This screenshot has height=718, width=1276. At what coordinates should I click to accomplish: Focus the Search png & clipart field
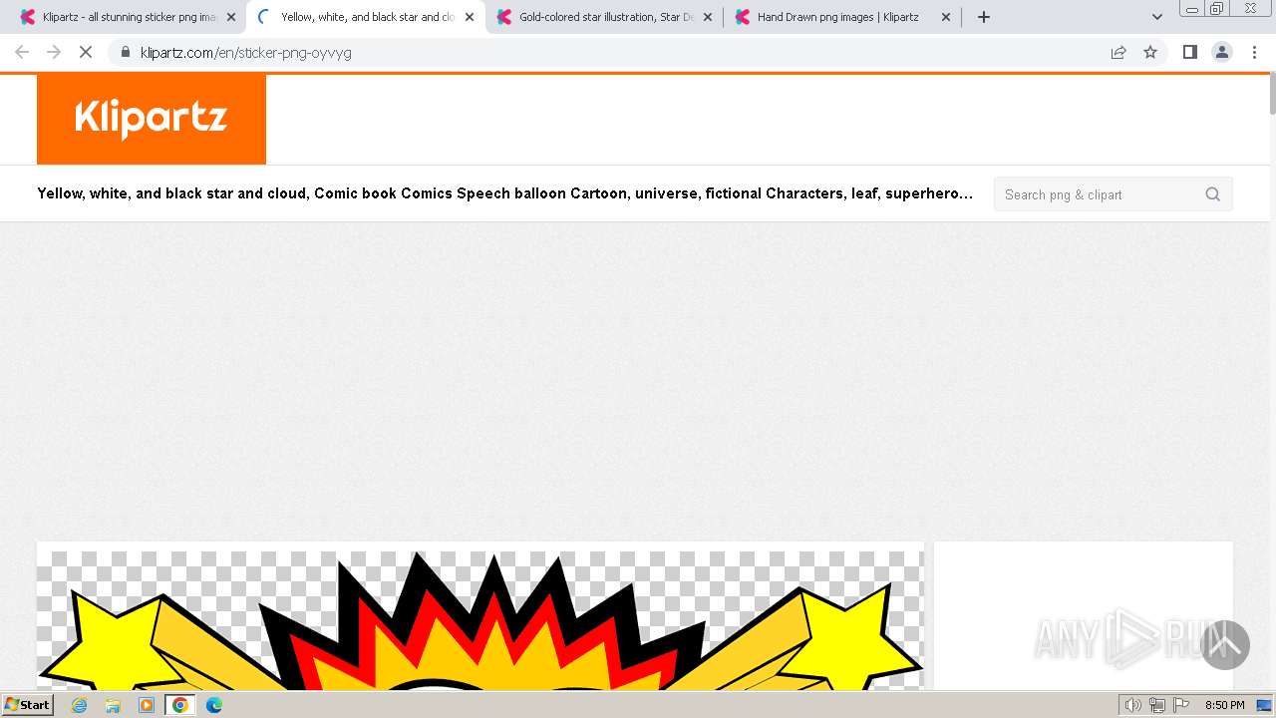[1113, 194]
